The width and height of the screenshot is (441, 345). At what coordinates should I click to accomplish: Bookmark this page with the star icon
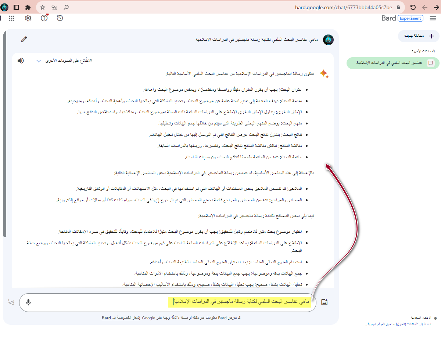(43, 7)
